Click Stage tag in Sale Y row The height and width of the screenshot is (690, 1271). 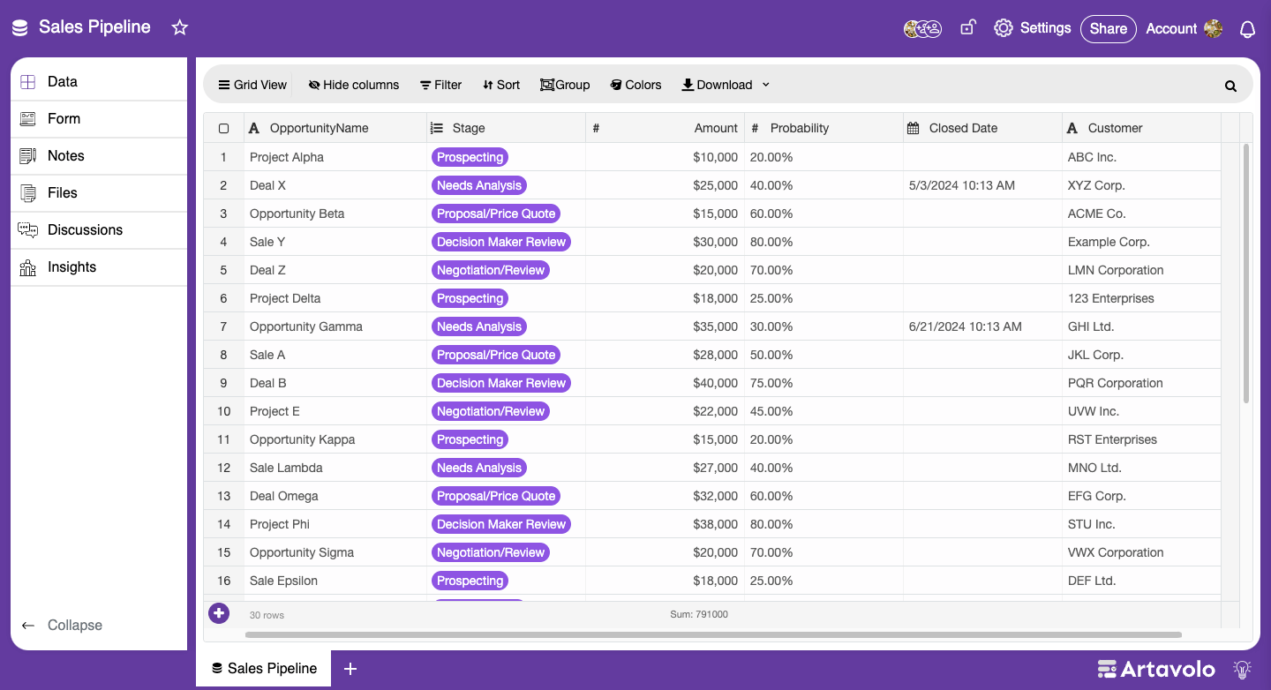coord(501,242)
